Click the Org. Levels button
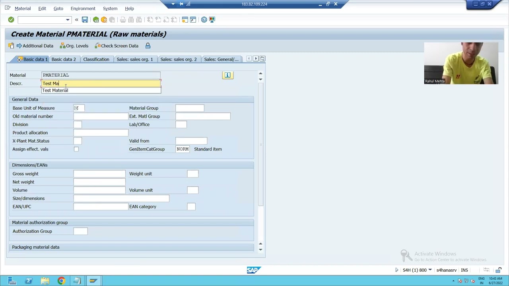This screenshot has height=286, width=509. 74,46
